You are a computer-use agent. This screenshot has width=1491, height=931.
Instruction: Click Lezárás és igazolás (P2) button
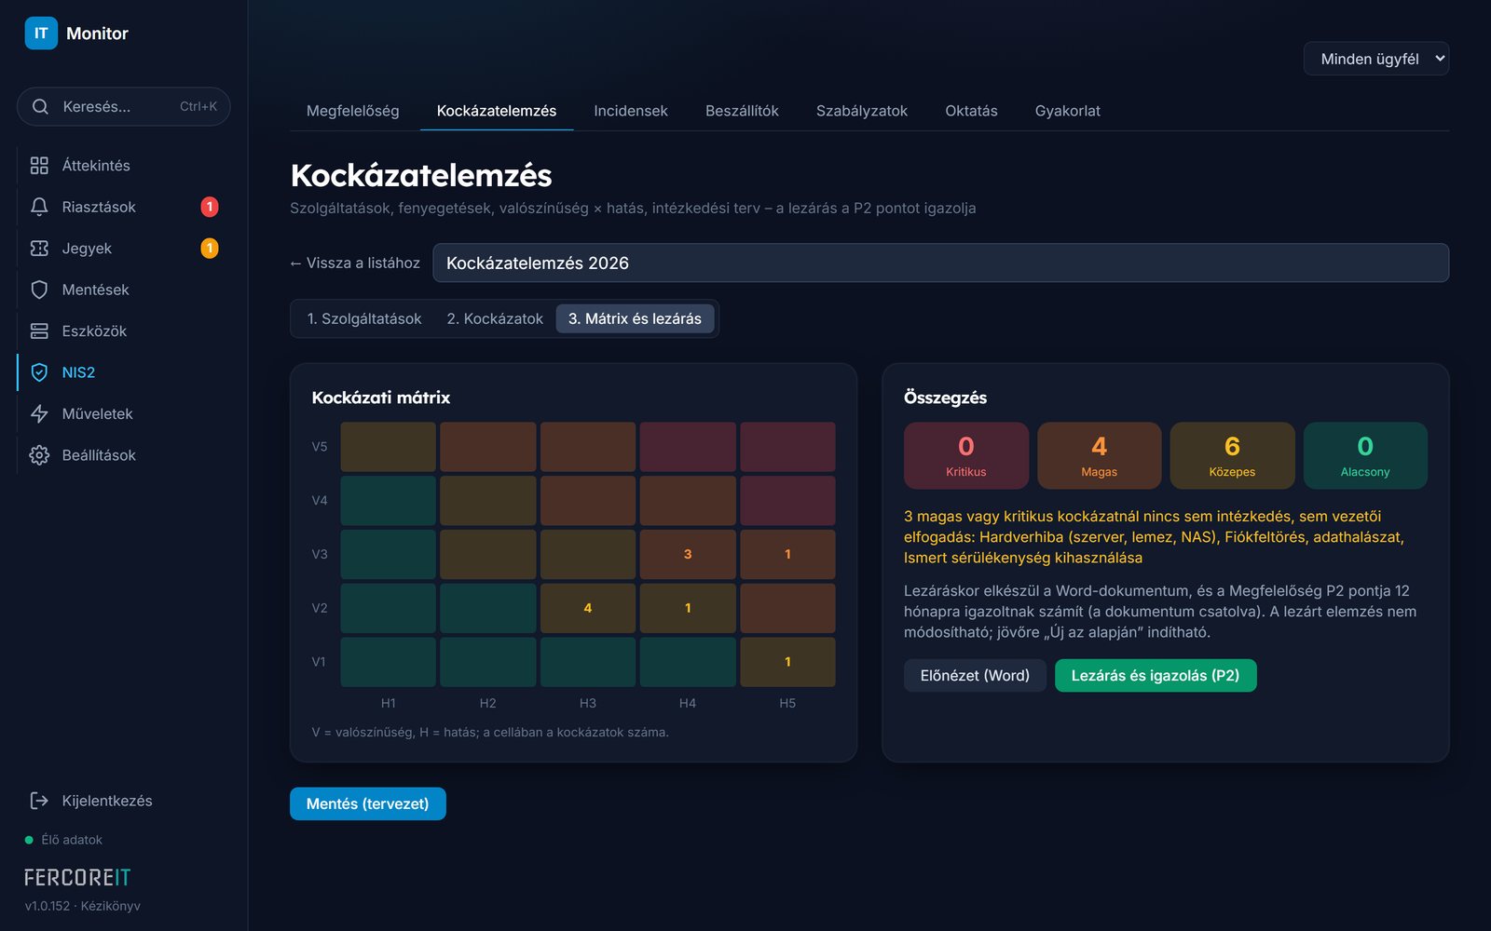1156,676
